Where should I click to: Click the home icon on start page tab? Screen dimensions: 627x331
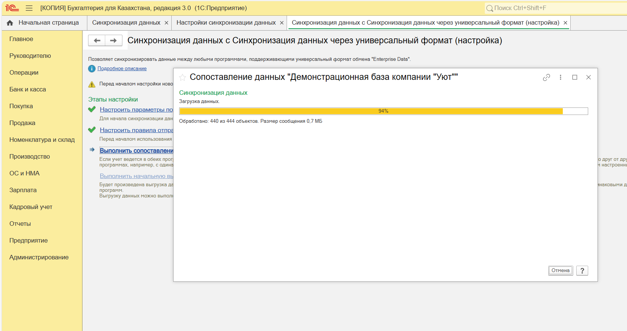10,23
